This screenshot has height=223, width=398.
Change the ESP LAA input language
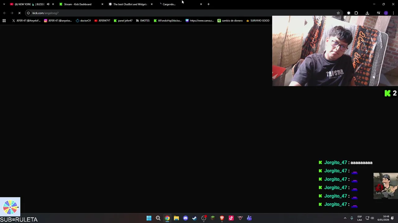click(x=359, y=218)
